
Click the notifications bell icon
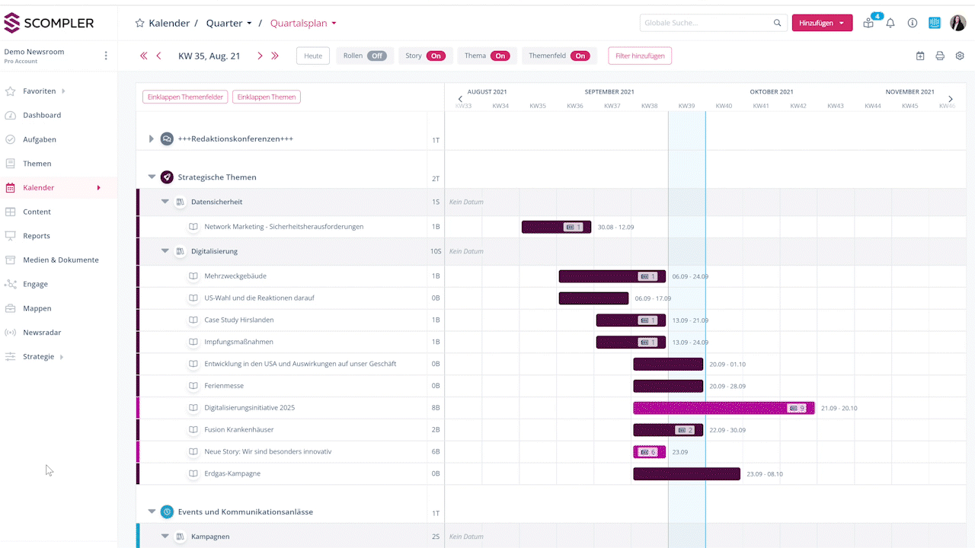click(x=890, y=23)
